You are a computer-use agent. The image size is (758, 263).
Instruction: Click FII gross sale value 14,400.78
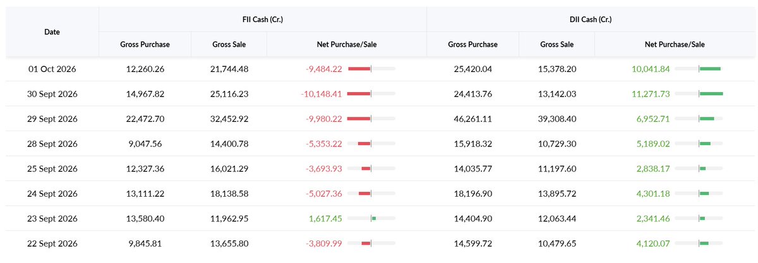pos(229,144)
